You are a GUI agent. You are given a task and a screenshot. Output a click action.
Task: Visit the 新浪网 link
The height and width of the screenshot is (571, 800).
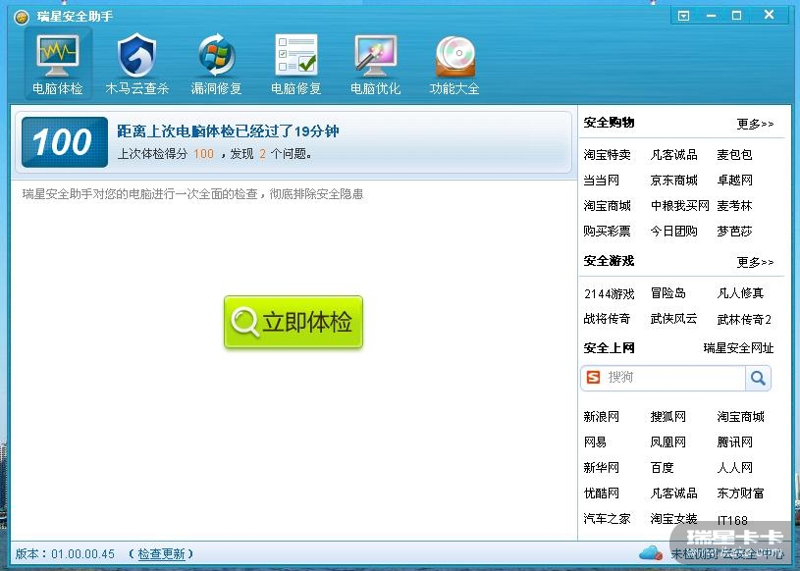pos(601,417)
